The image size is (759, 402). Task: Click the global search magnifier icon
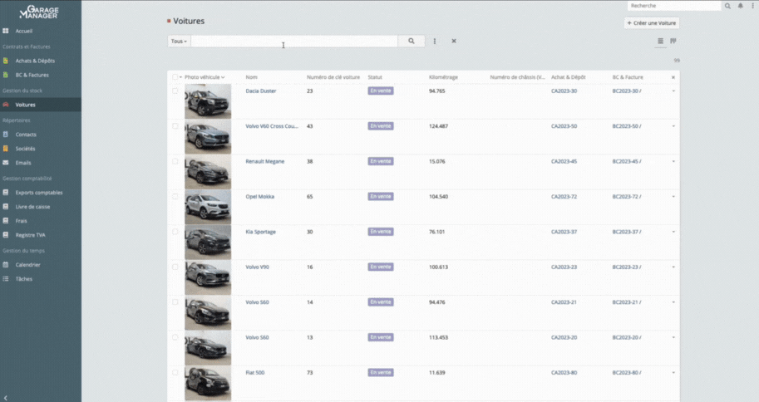coord(728,6)
